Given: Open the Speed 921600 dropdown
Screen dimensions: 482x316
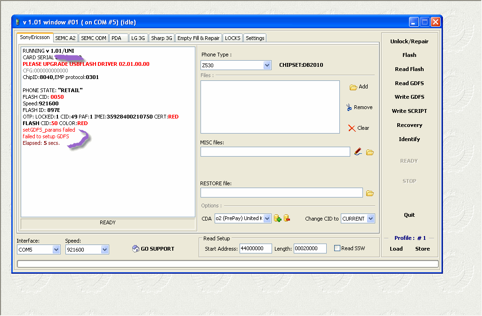Looking at the screenshot, I should (x=104, y=250).
